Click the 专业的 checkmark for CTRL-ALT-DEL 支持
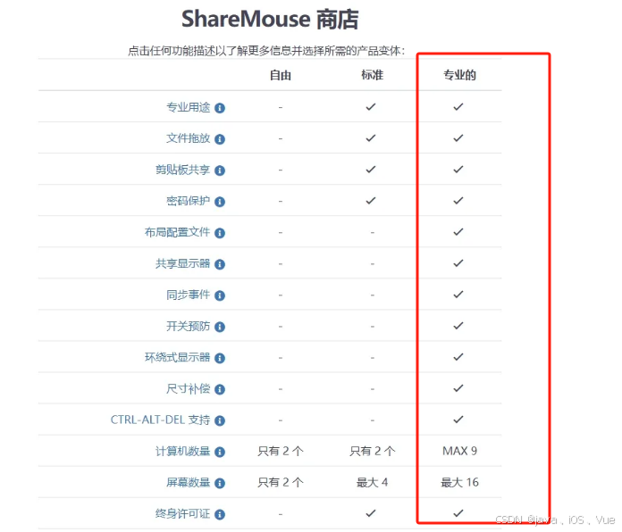 [x=458, y=420]
